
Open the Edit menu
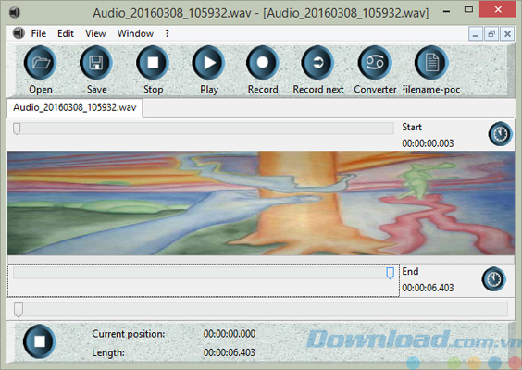[66, 33]
